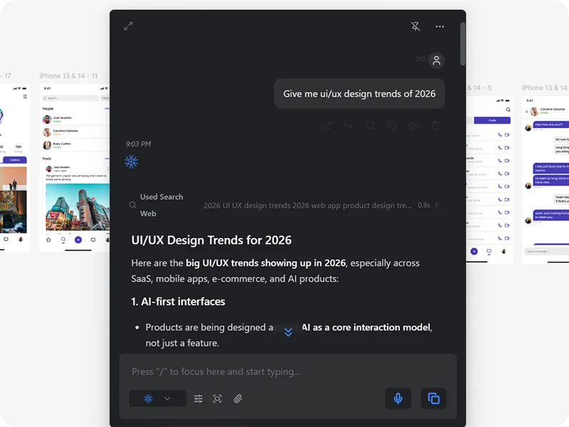Click the Used Search Web row
The height and width of the screenshot is (427, 569).
click(284, 205)
